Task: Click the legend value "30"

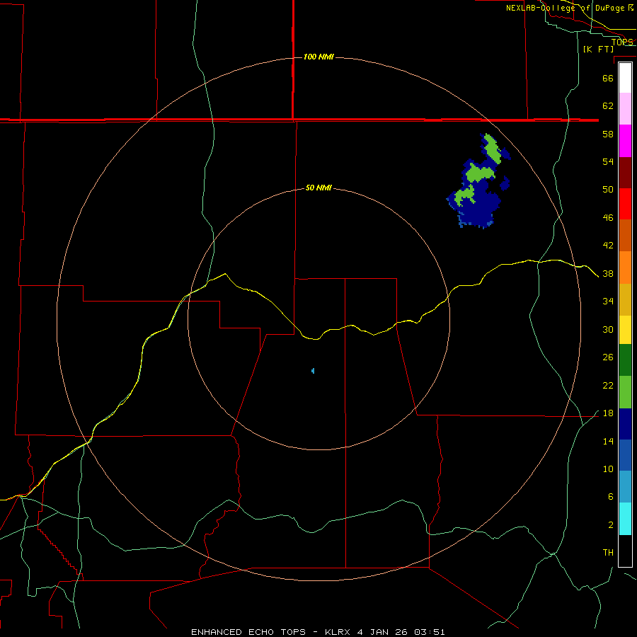Action: click(x=608, y=329)
